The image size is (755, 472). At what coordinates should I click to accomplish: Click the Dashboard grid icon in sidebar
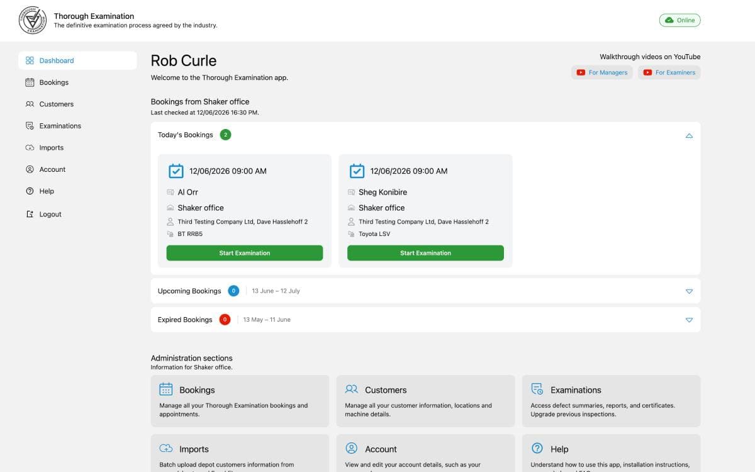[x=30, y=60]
